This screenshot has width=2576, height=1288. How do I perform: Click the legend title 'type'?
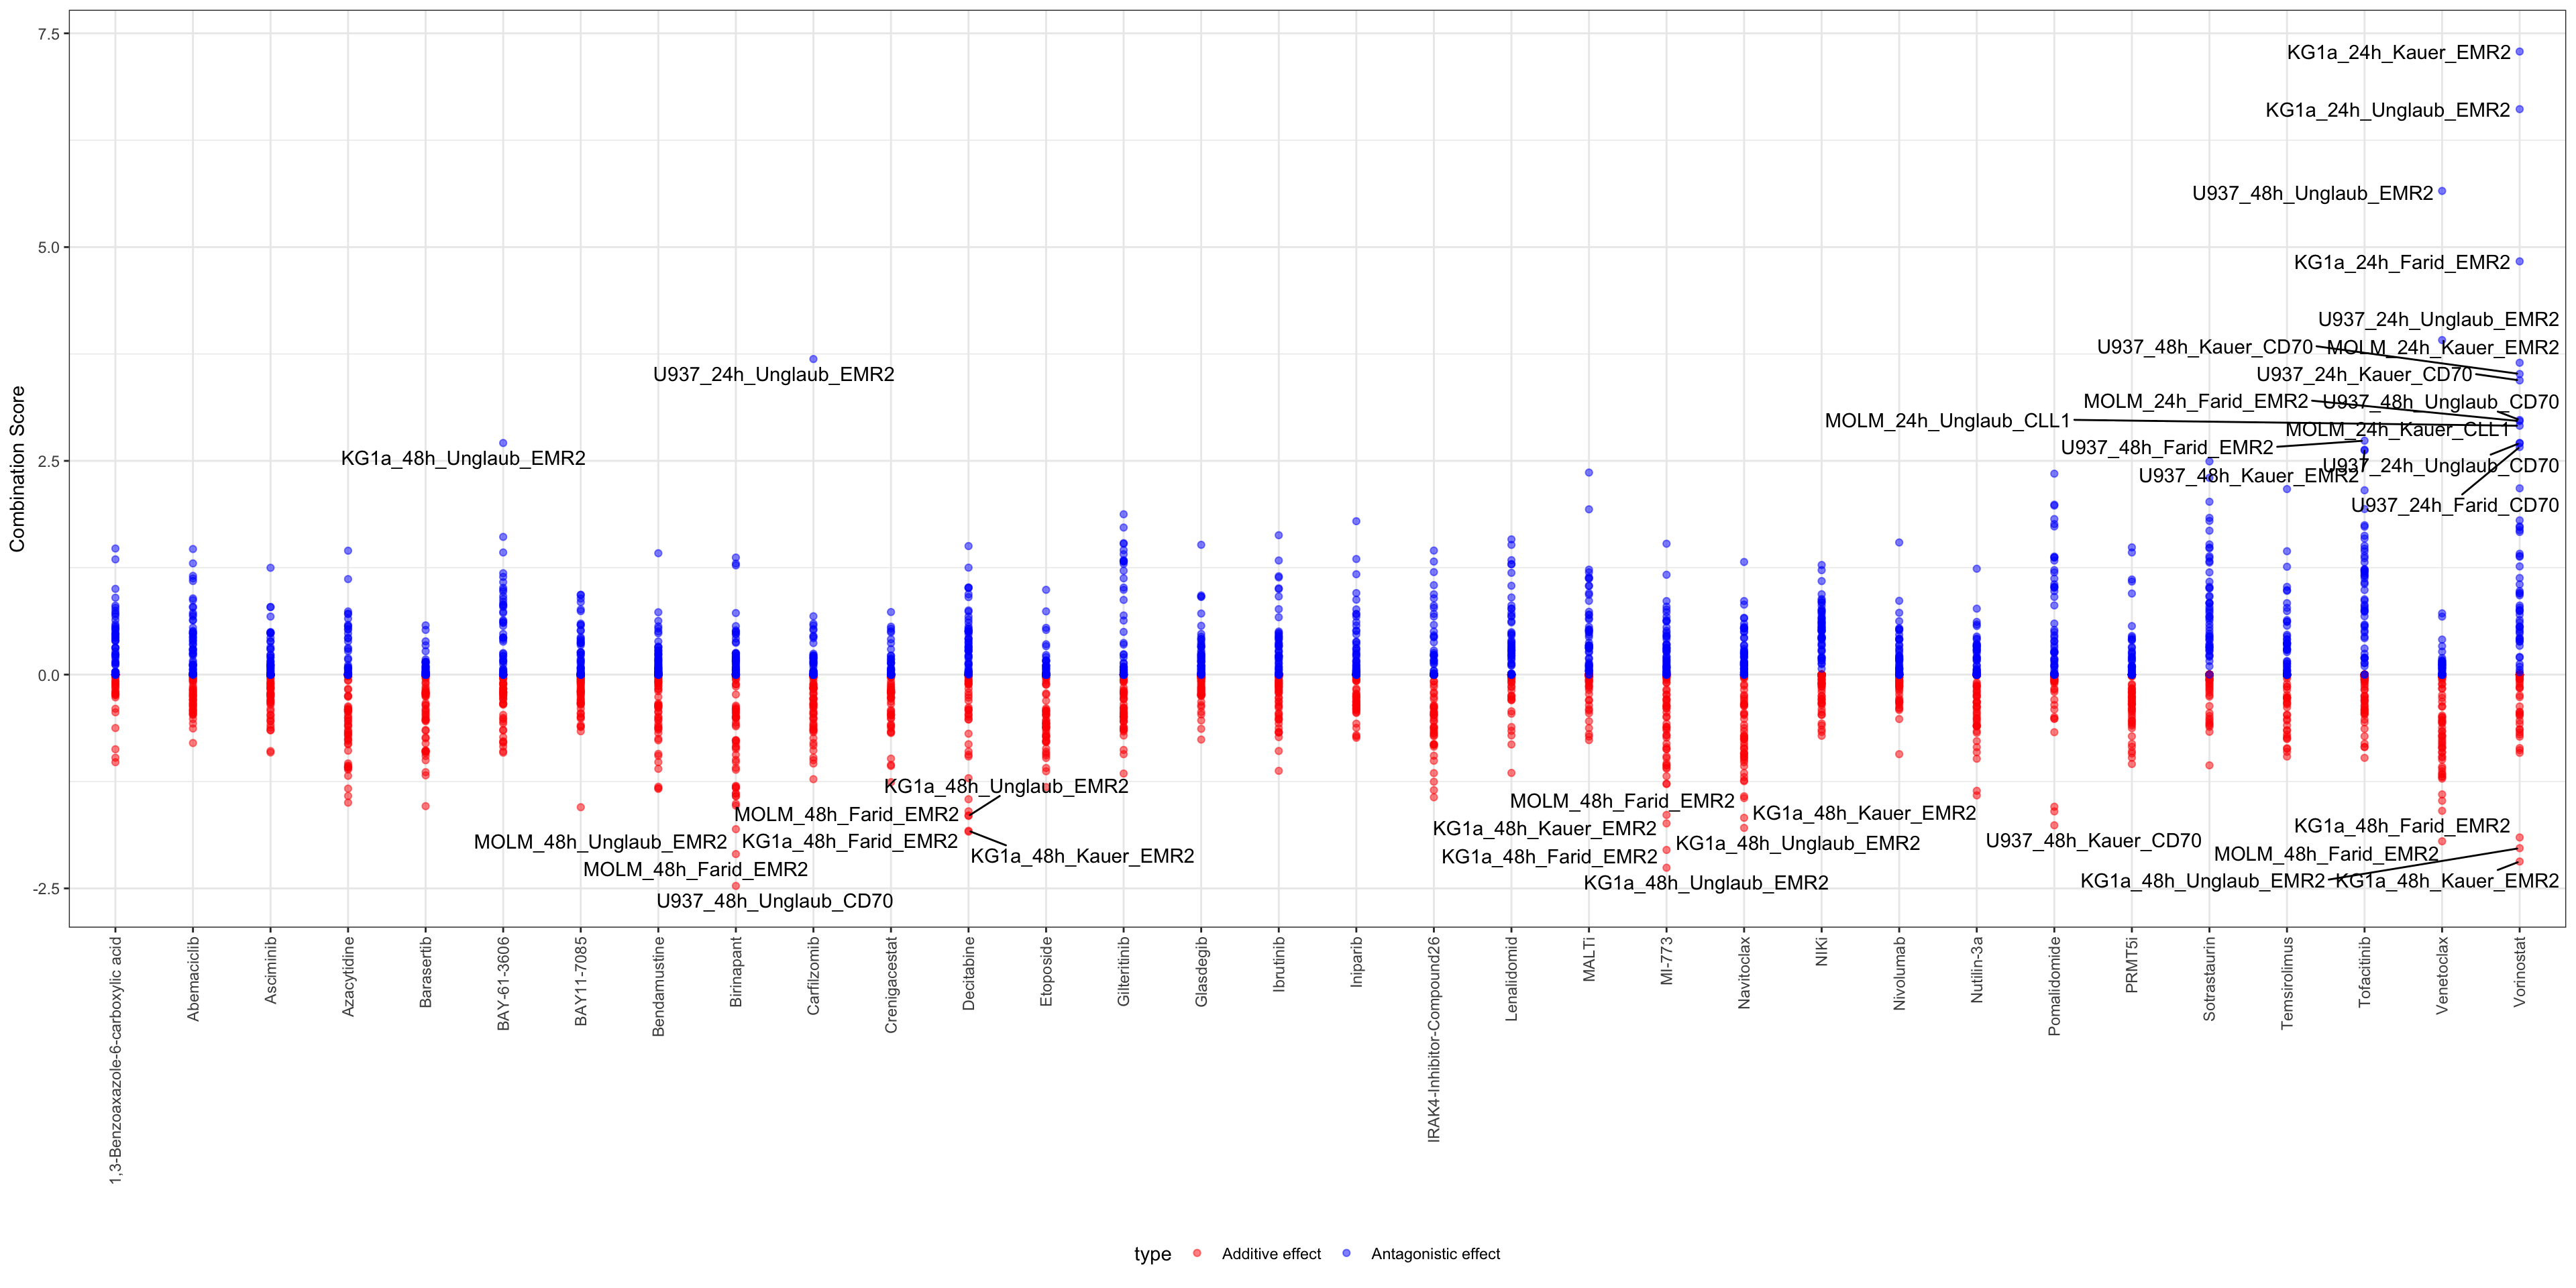click(1152, 1254)
